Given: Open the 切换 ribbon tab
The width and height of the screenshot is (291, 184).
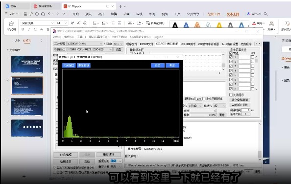Looking at the screenshot, I should point(114,14).
